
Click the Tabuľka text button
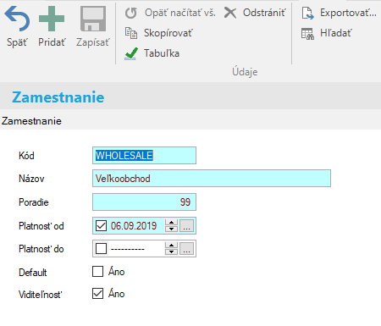(x=162, y=53)
